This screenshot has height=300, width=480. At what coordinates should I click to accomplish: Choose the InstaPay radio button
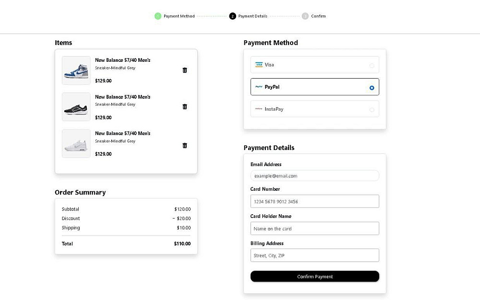pyautogui.click(x=372, y=110)
